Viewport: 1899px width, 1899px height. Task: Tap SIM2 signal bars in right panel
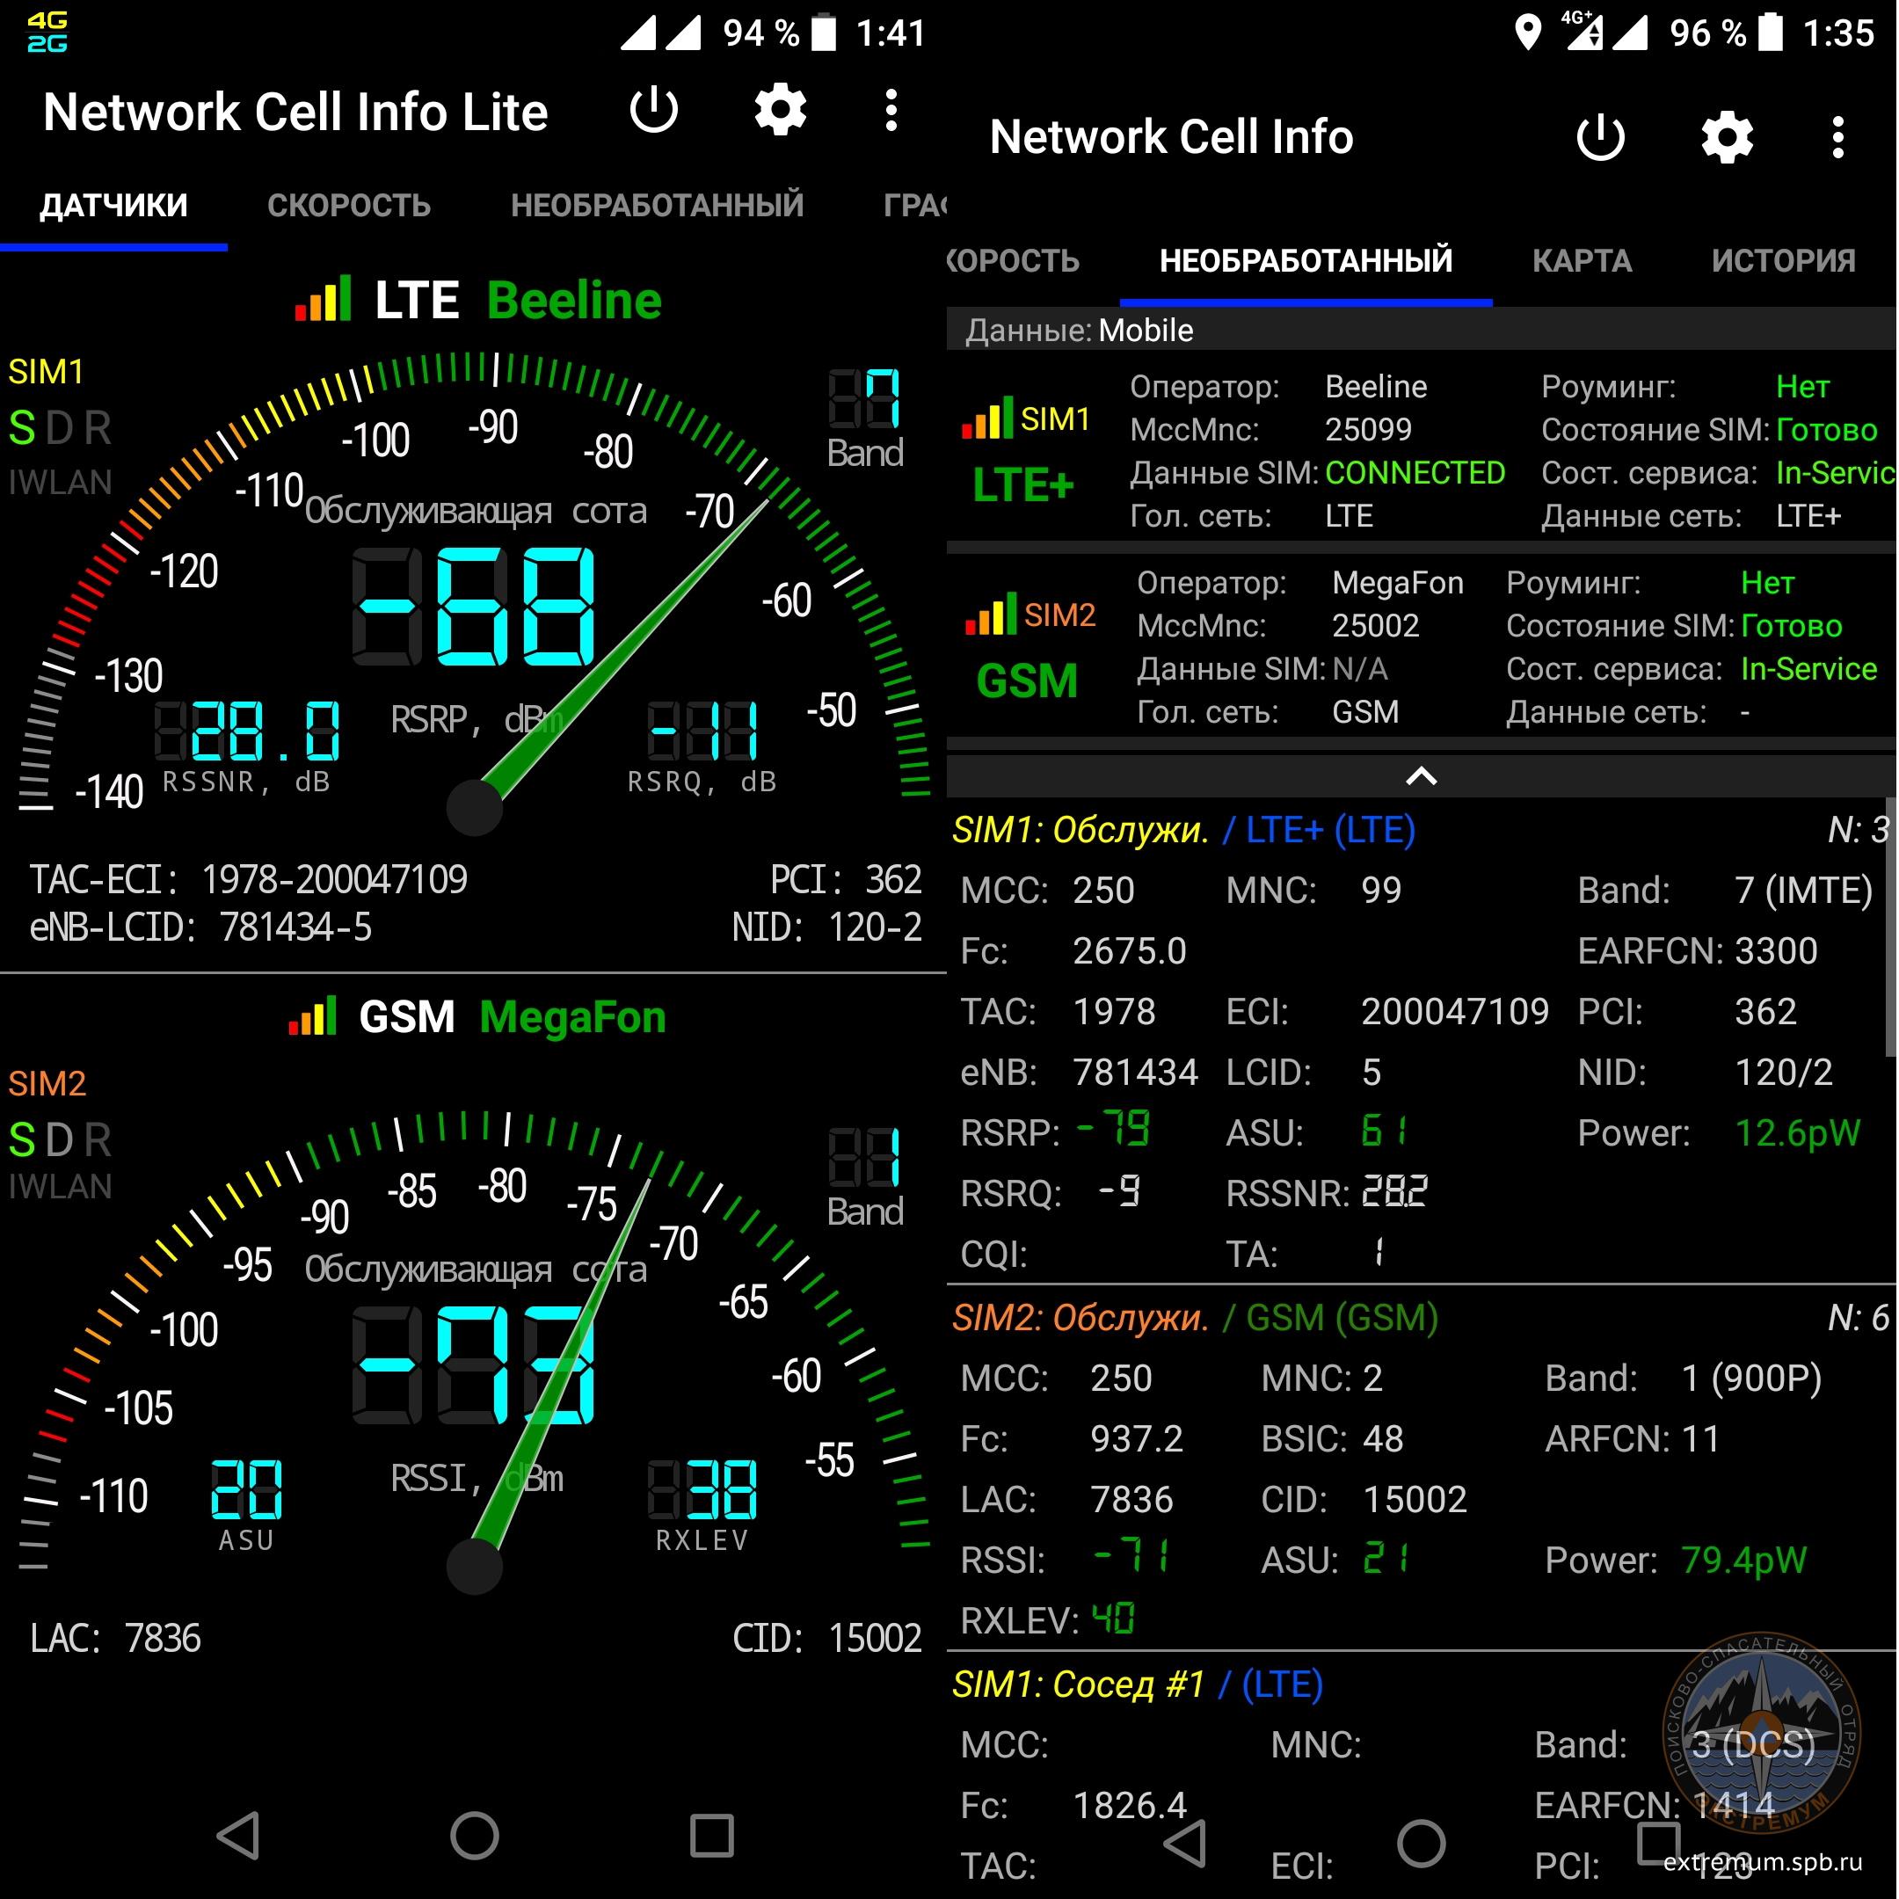pyautogui.click(x=991, y=615)
